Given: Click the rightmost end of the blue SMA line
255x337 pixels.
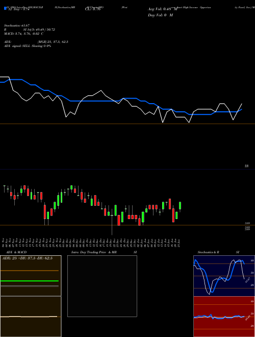Looking at the screenshot, I should [242, 109].
